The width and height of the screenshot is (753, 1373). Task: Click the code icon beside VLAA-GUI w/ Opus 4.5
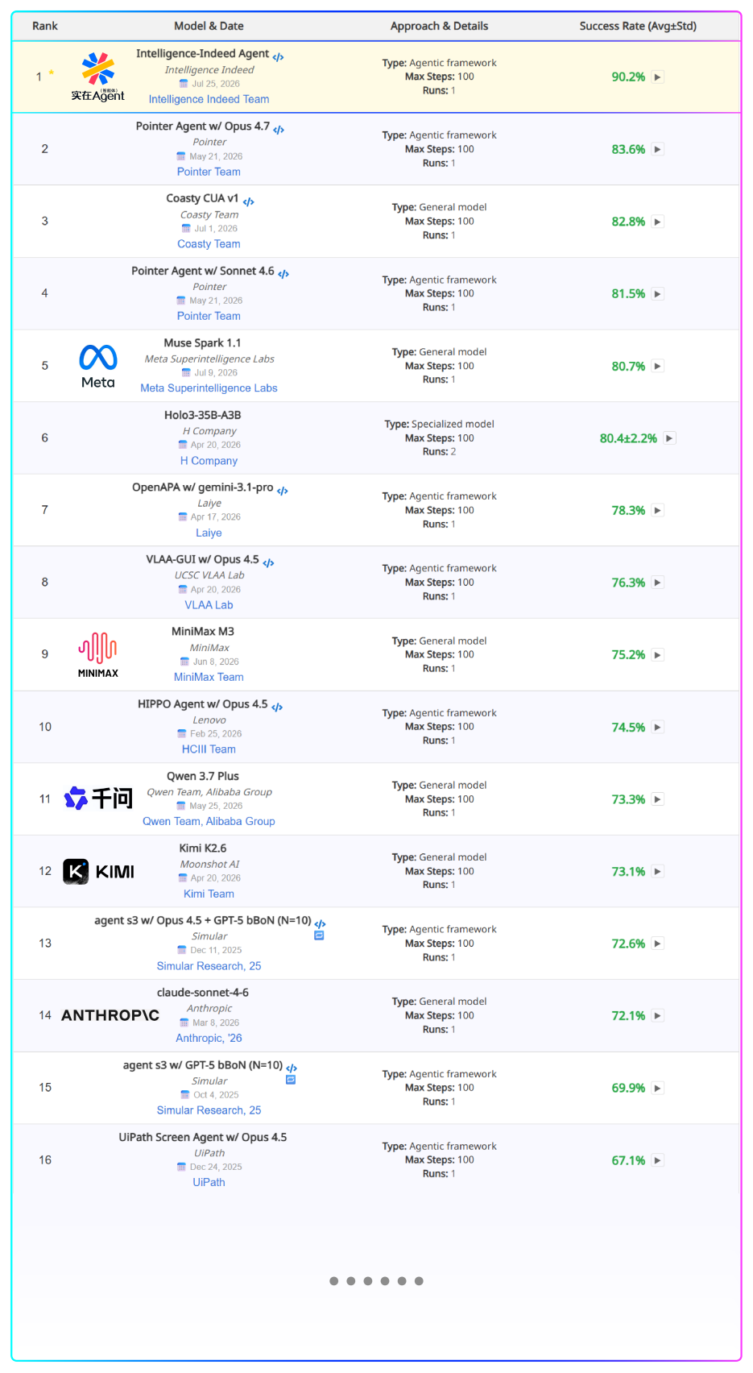point(268,563)
